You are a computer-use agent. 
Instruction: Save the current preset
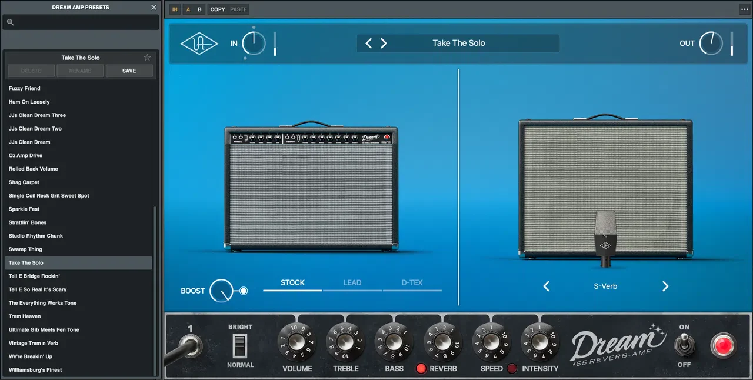(129, 71)
